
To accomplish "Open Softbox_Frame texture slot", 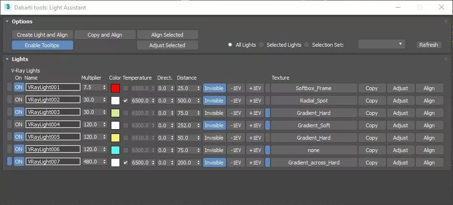I will pos(313,88).
